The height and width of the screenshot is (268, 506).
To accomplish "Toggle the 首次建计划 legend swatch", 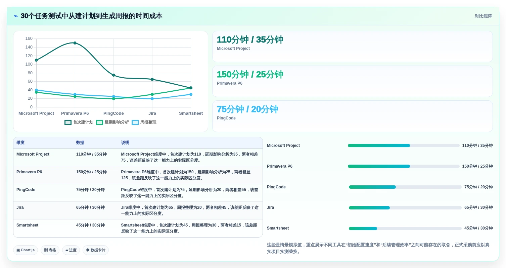I will pos(68,122).
